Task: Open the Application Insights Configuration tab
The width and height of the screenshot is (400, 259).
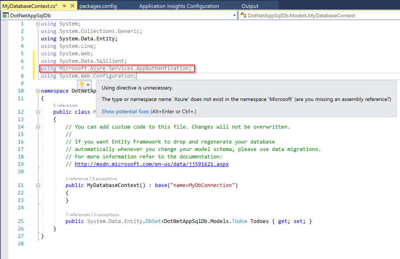Action: (179, 6)
